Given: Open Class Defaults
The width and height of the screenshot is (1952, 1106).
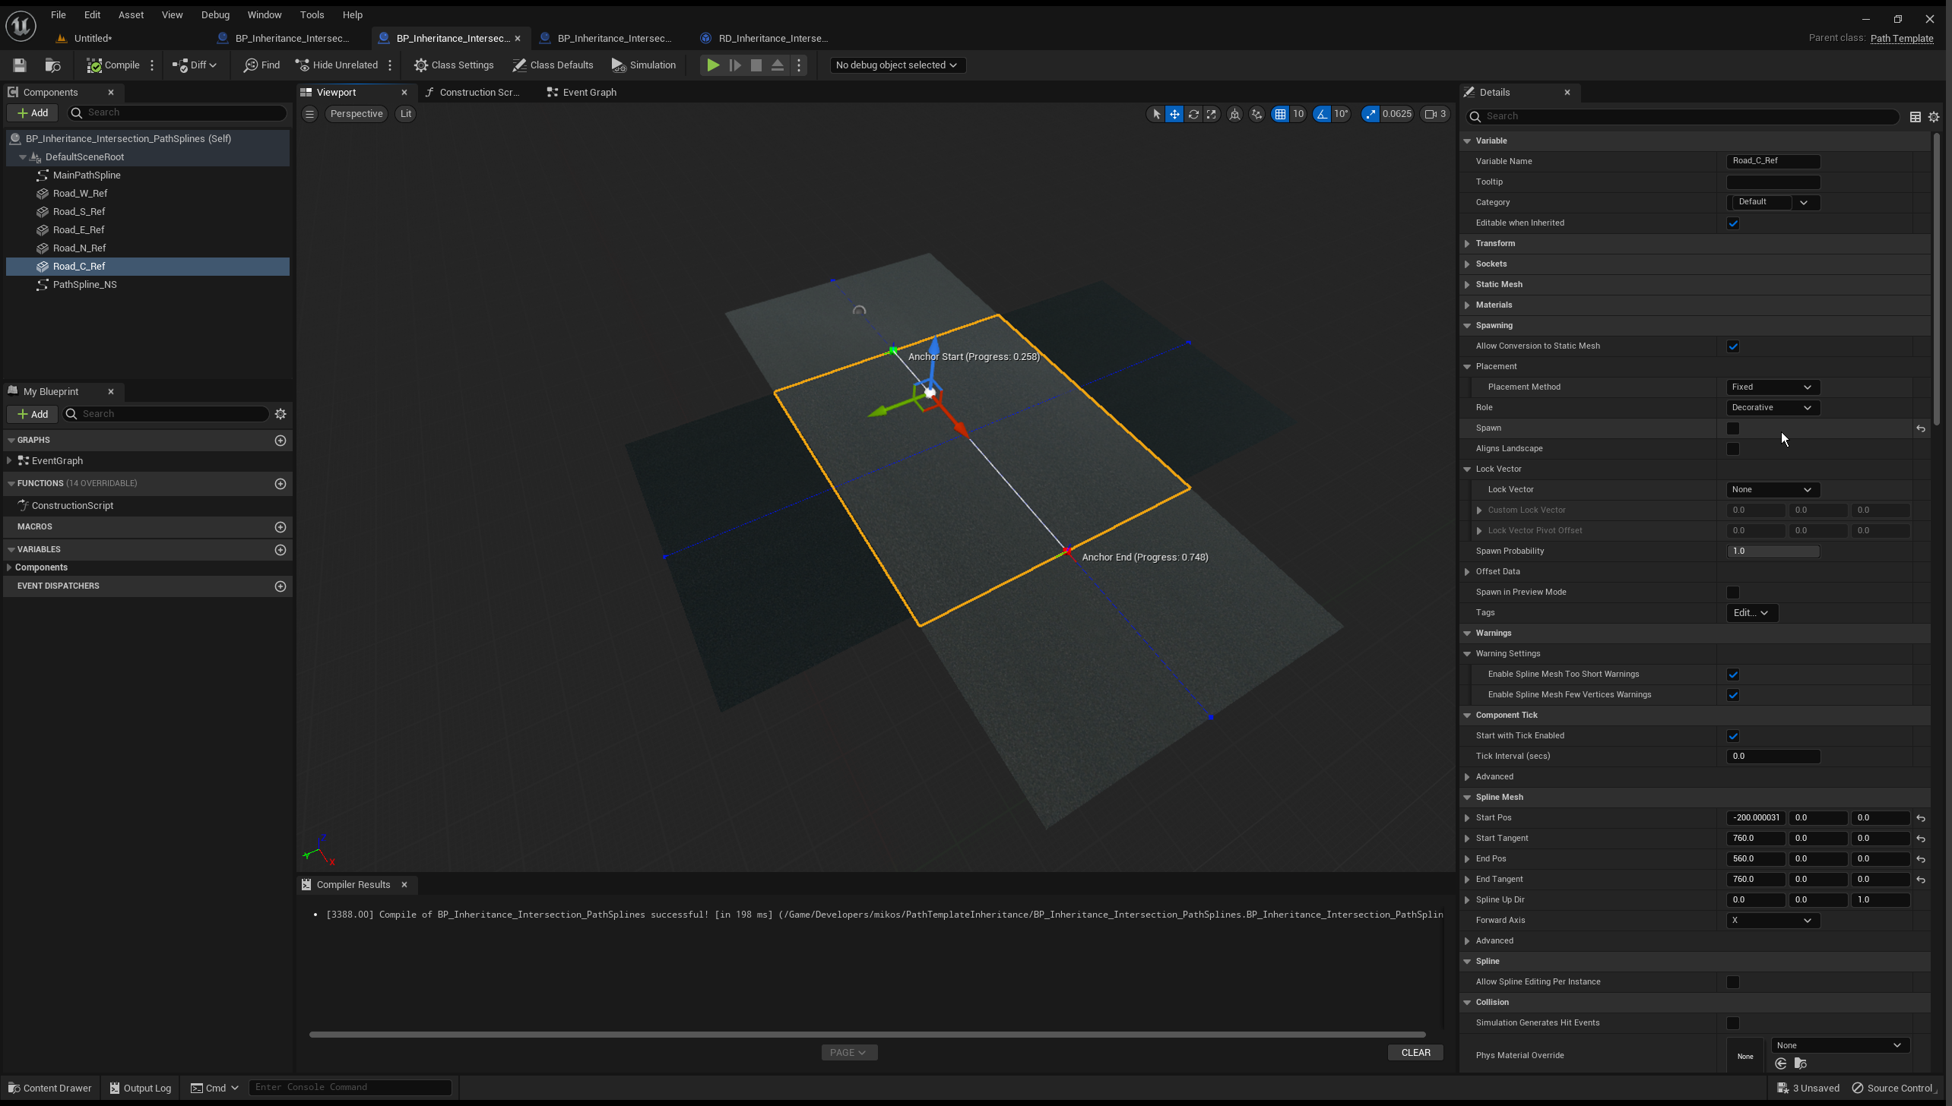Looking at the screenshot, I should point(553,65).
